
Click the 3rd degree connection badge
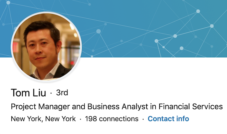coord(62,92)
